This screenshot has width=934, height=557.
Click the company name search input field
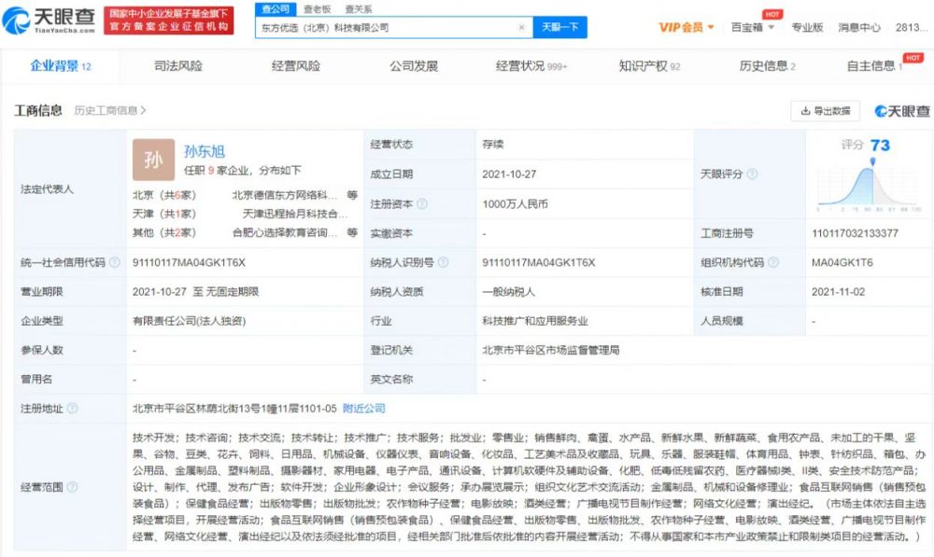pos(388,28)
